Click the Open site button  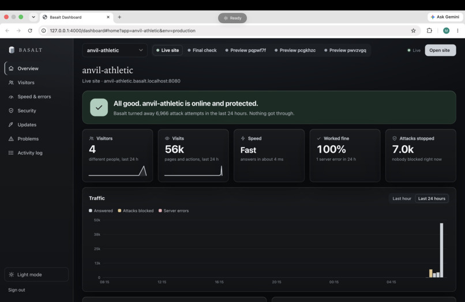440,50
